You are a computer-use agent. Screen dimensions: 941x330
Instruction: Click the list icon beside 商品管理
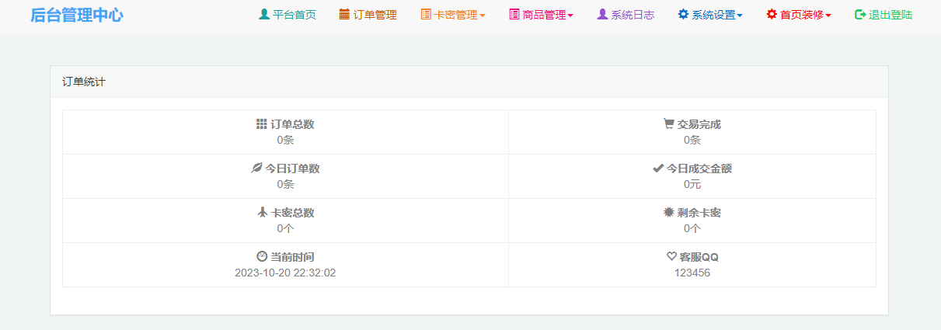coord(514,14)
